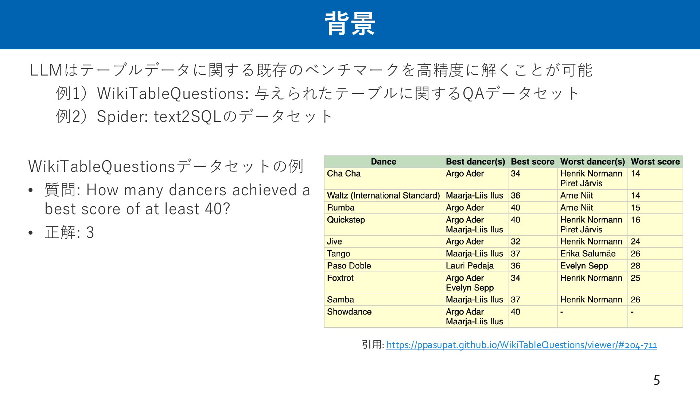Click the worst score 15 in Rumba row

pyautogui.click(x=635, y=208)
